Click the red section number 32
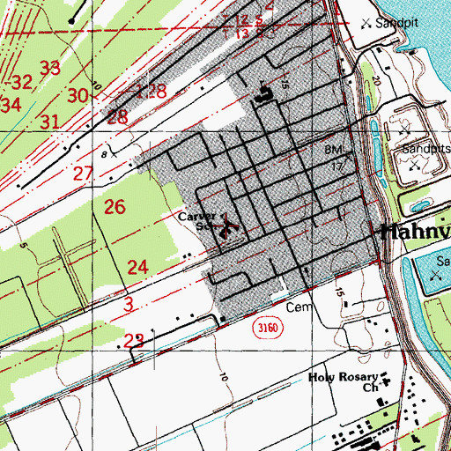This screenshot has height=451, width=451. pyautogui.click(x=21, y=82)
